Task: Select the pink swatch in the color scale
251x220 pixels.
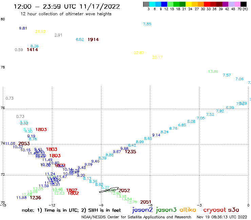Action: tap(237, 4)
